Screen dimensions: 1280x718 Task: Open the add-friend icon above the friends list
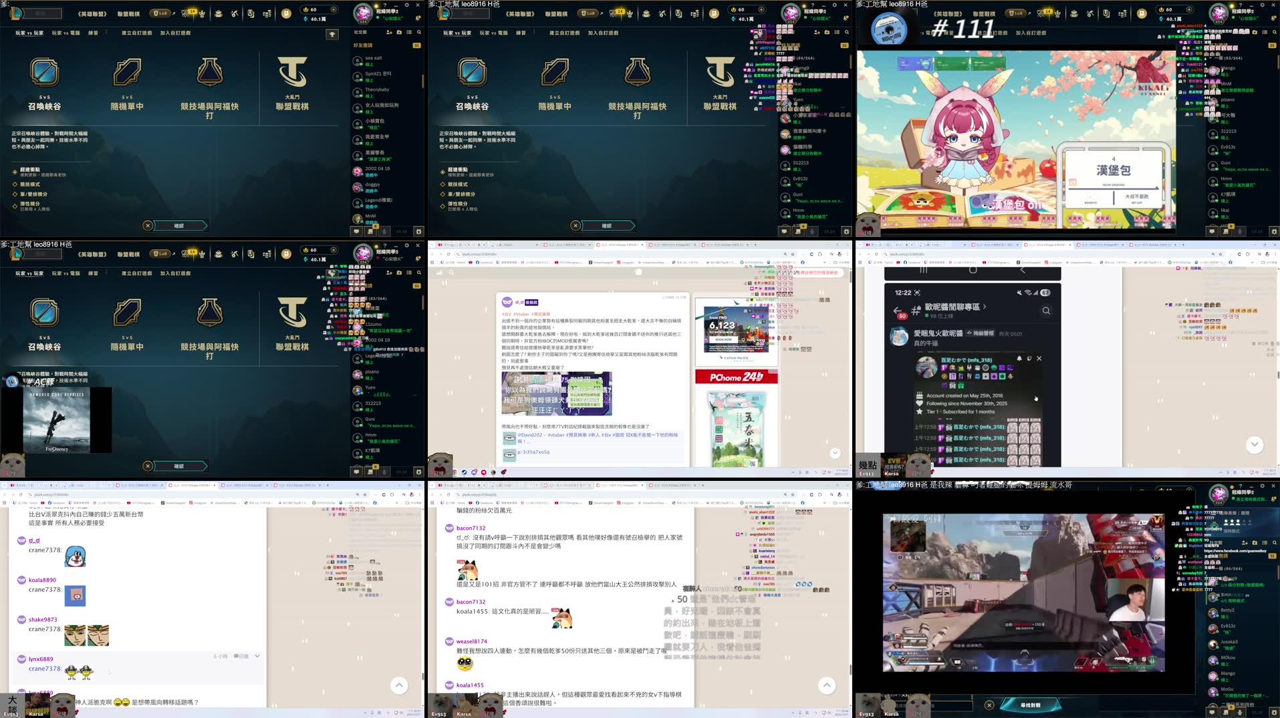tap(389, 32)
